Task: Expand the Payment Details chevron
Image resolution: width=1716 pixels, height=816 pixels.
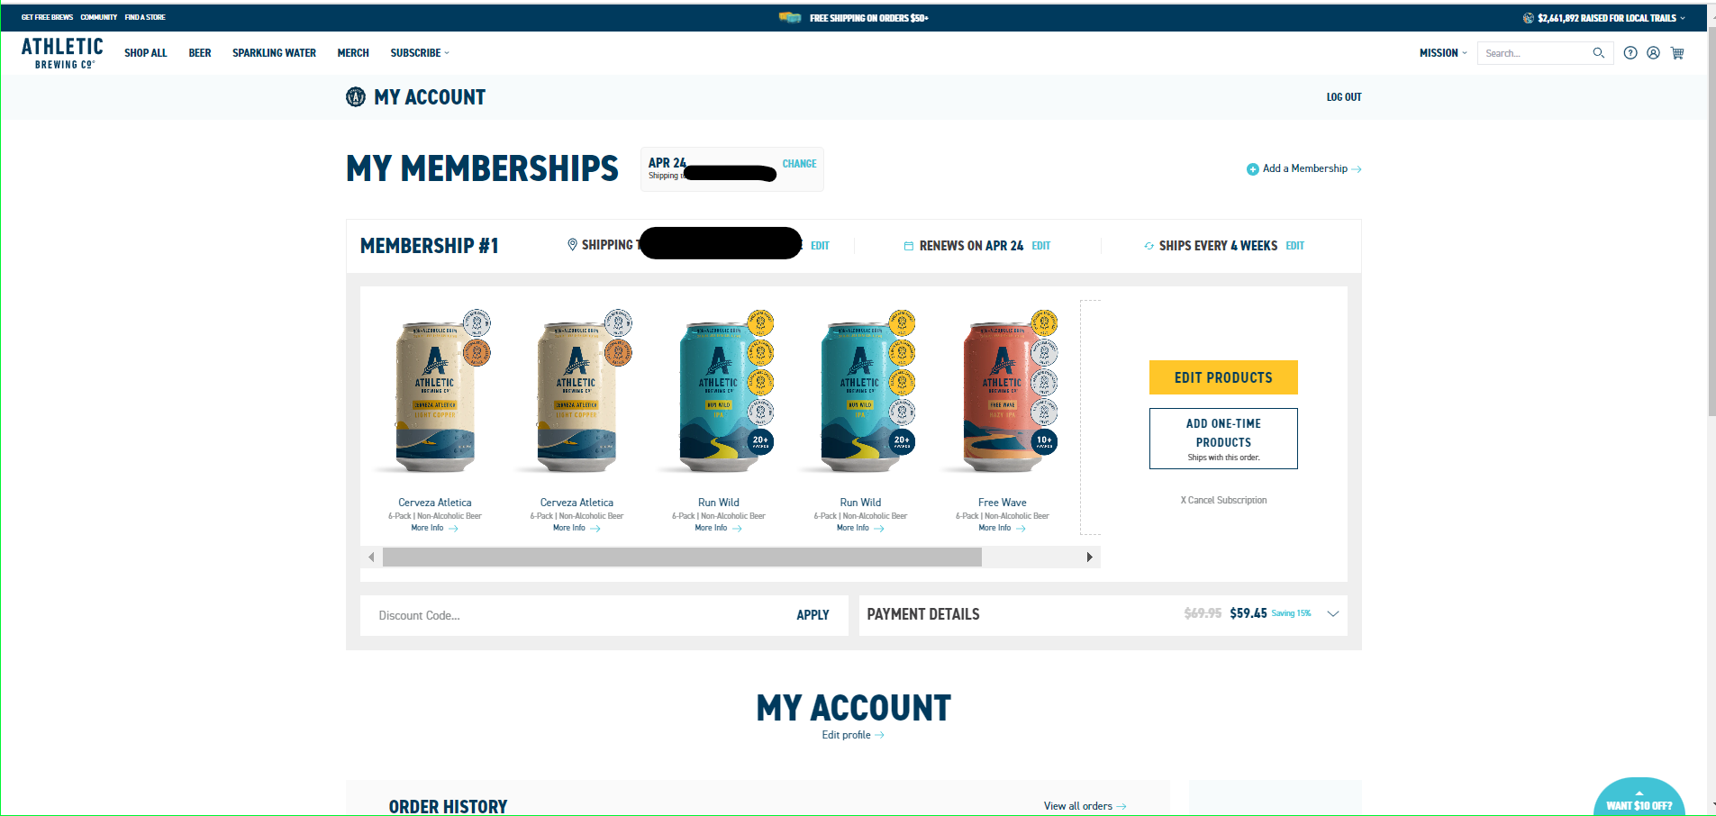Action: [1332, 613]
